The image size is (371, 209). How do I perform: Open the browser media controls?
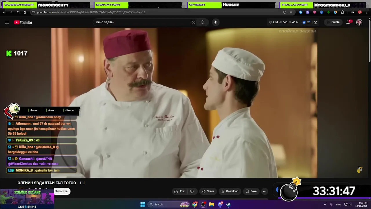click(x=353, y=12)
